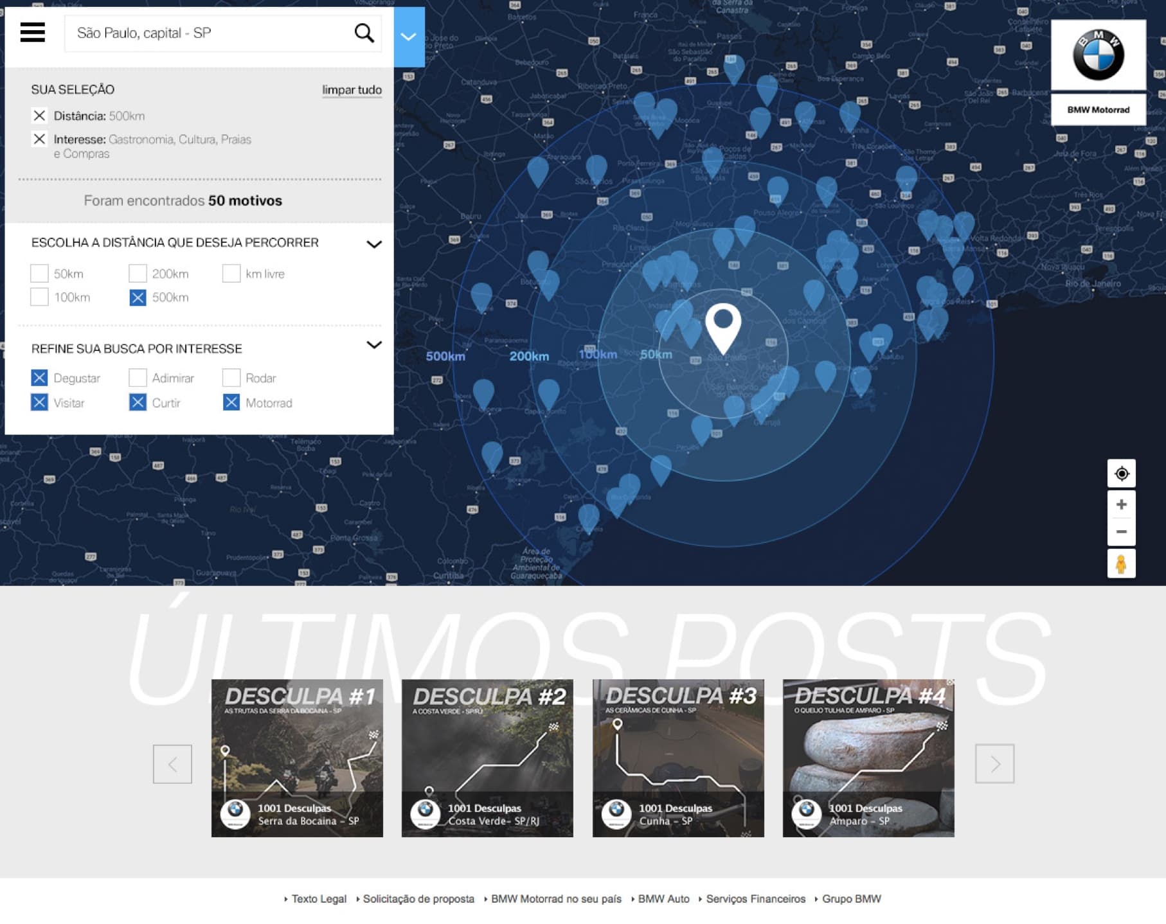Screen dimensions: 1166x924
Task: Collapse the distance selection section
Action: tap(373, 244)
